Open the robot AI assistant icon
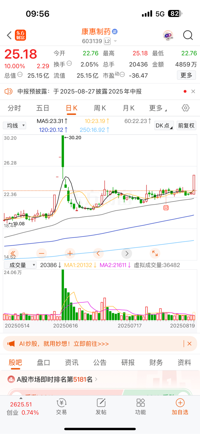200x434 pixels. tap(168, 35)
